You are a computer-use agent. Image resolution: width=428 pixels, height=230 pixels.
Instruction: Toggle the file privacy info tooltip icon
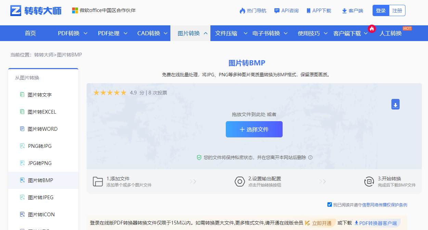click(x=310, y=157)
